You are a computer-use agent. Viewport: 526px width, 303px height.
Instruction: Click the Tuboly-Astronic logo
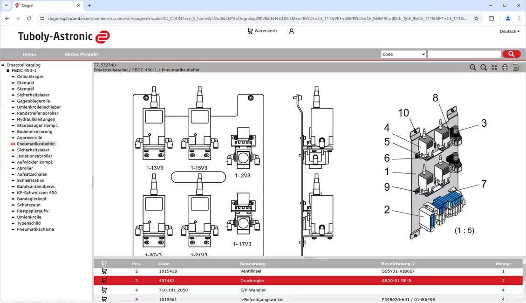point(64,36)
